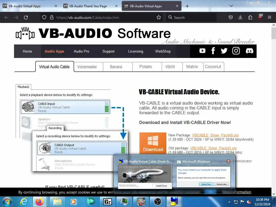
Task: Open the Home menu item
Action: tap(27, 51)
